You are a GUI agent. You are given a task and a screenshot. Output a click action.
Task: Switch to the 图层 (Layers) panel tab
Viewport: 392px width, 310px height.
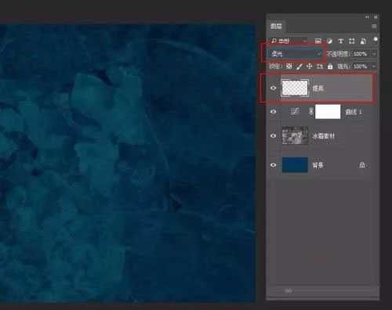tap(276, 27)
